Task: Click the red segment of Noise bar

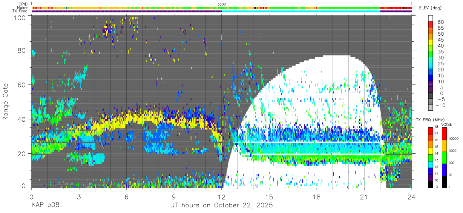Action: point(396,8)
